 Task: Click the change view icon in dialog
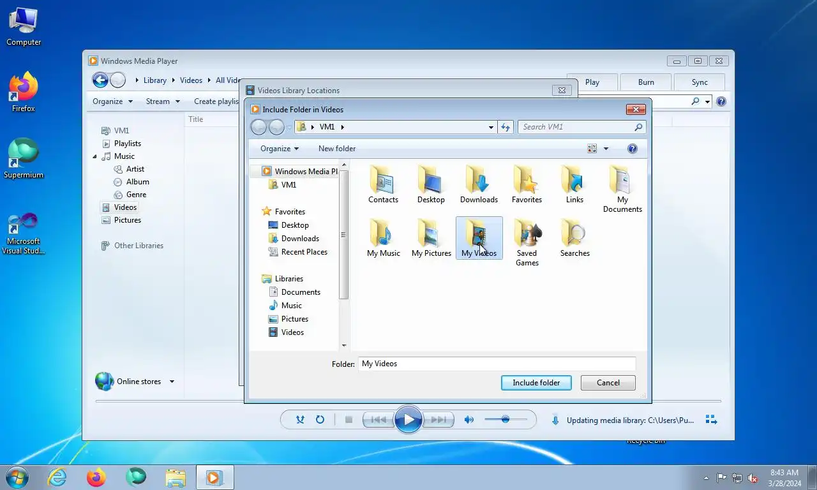(592, 149)
